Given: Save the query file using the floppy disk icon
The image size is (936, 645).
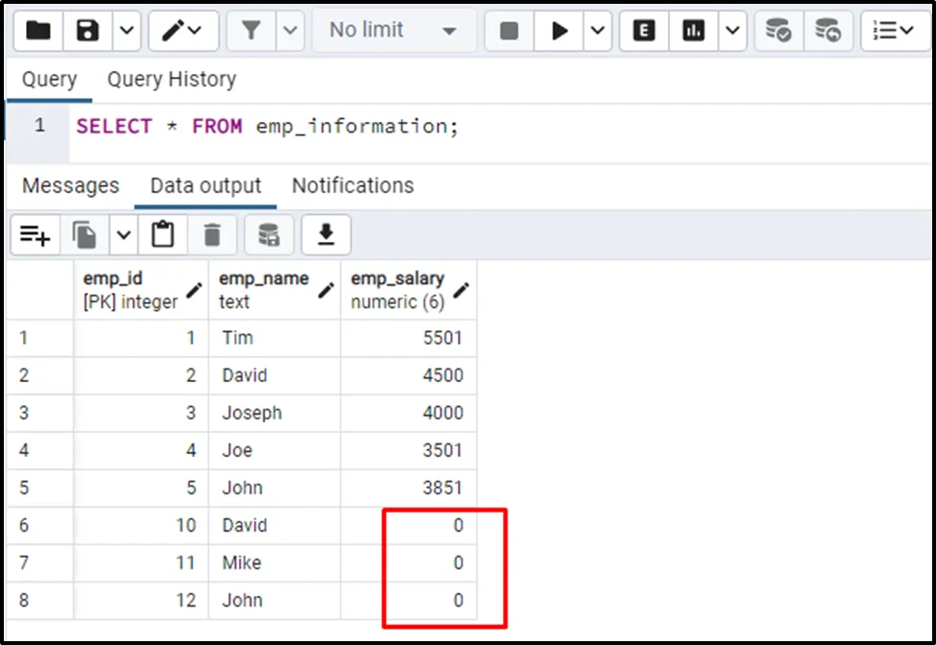Looking at the screenshot, I should (x=88, y=31).
